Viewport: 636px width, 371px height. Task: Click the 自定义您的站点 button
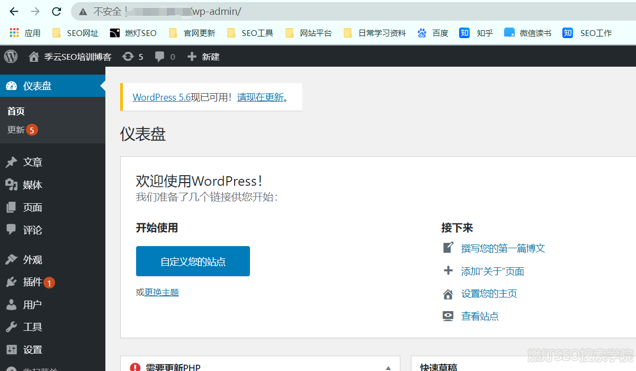click(193, 261)
